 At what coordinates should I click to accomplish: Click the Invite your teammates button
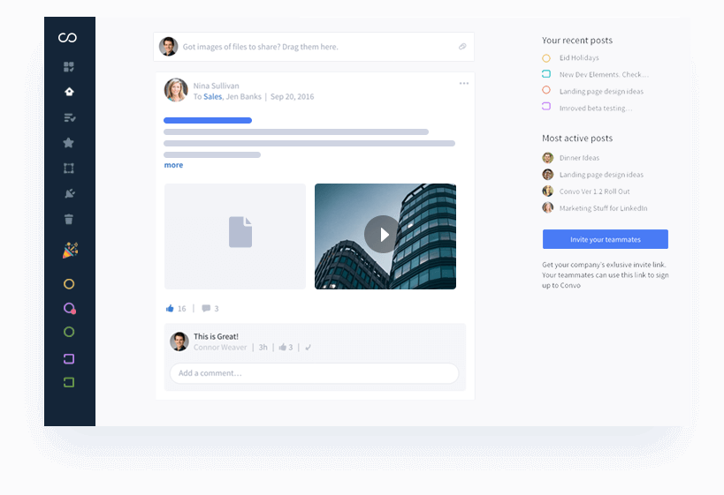[605, 239]
